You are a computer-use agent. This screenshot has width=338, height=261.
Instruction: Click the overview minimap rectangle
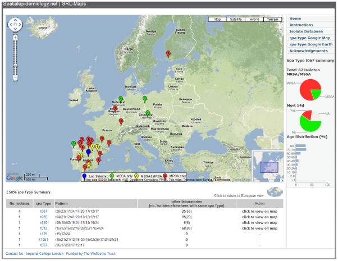point(269,167)
